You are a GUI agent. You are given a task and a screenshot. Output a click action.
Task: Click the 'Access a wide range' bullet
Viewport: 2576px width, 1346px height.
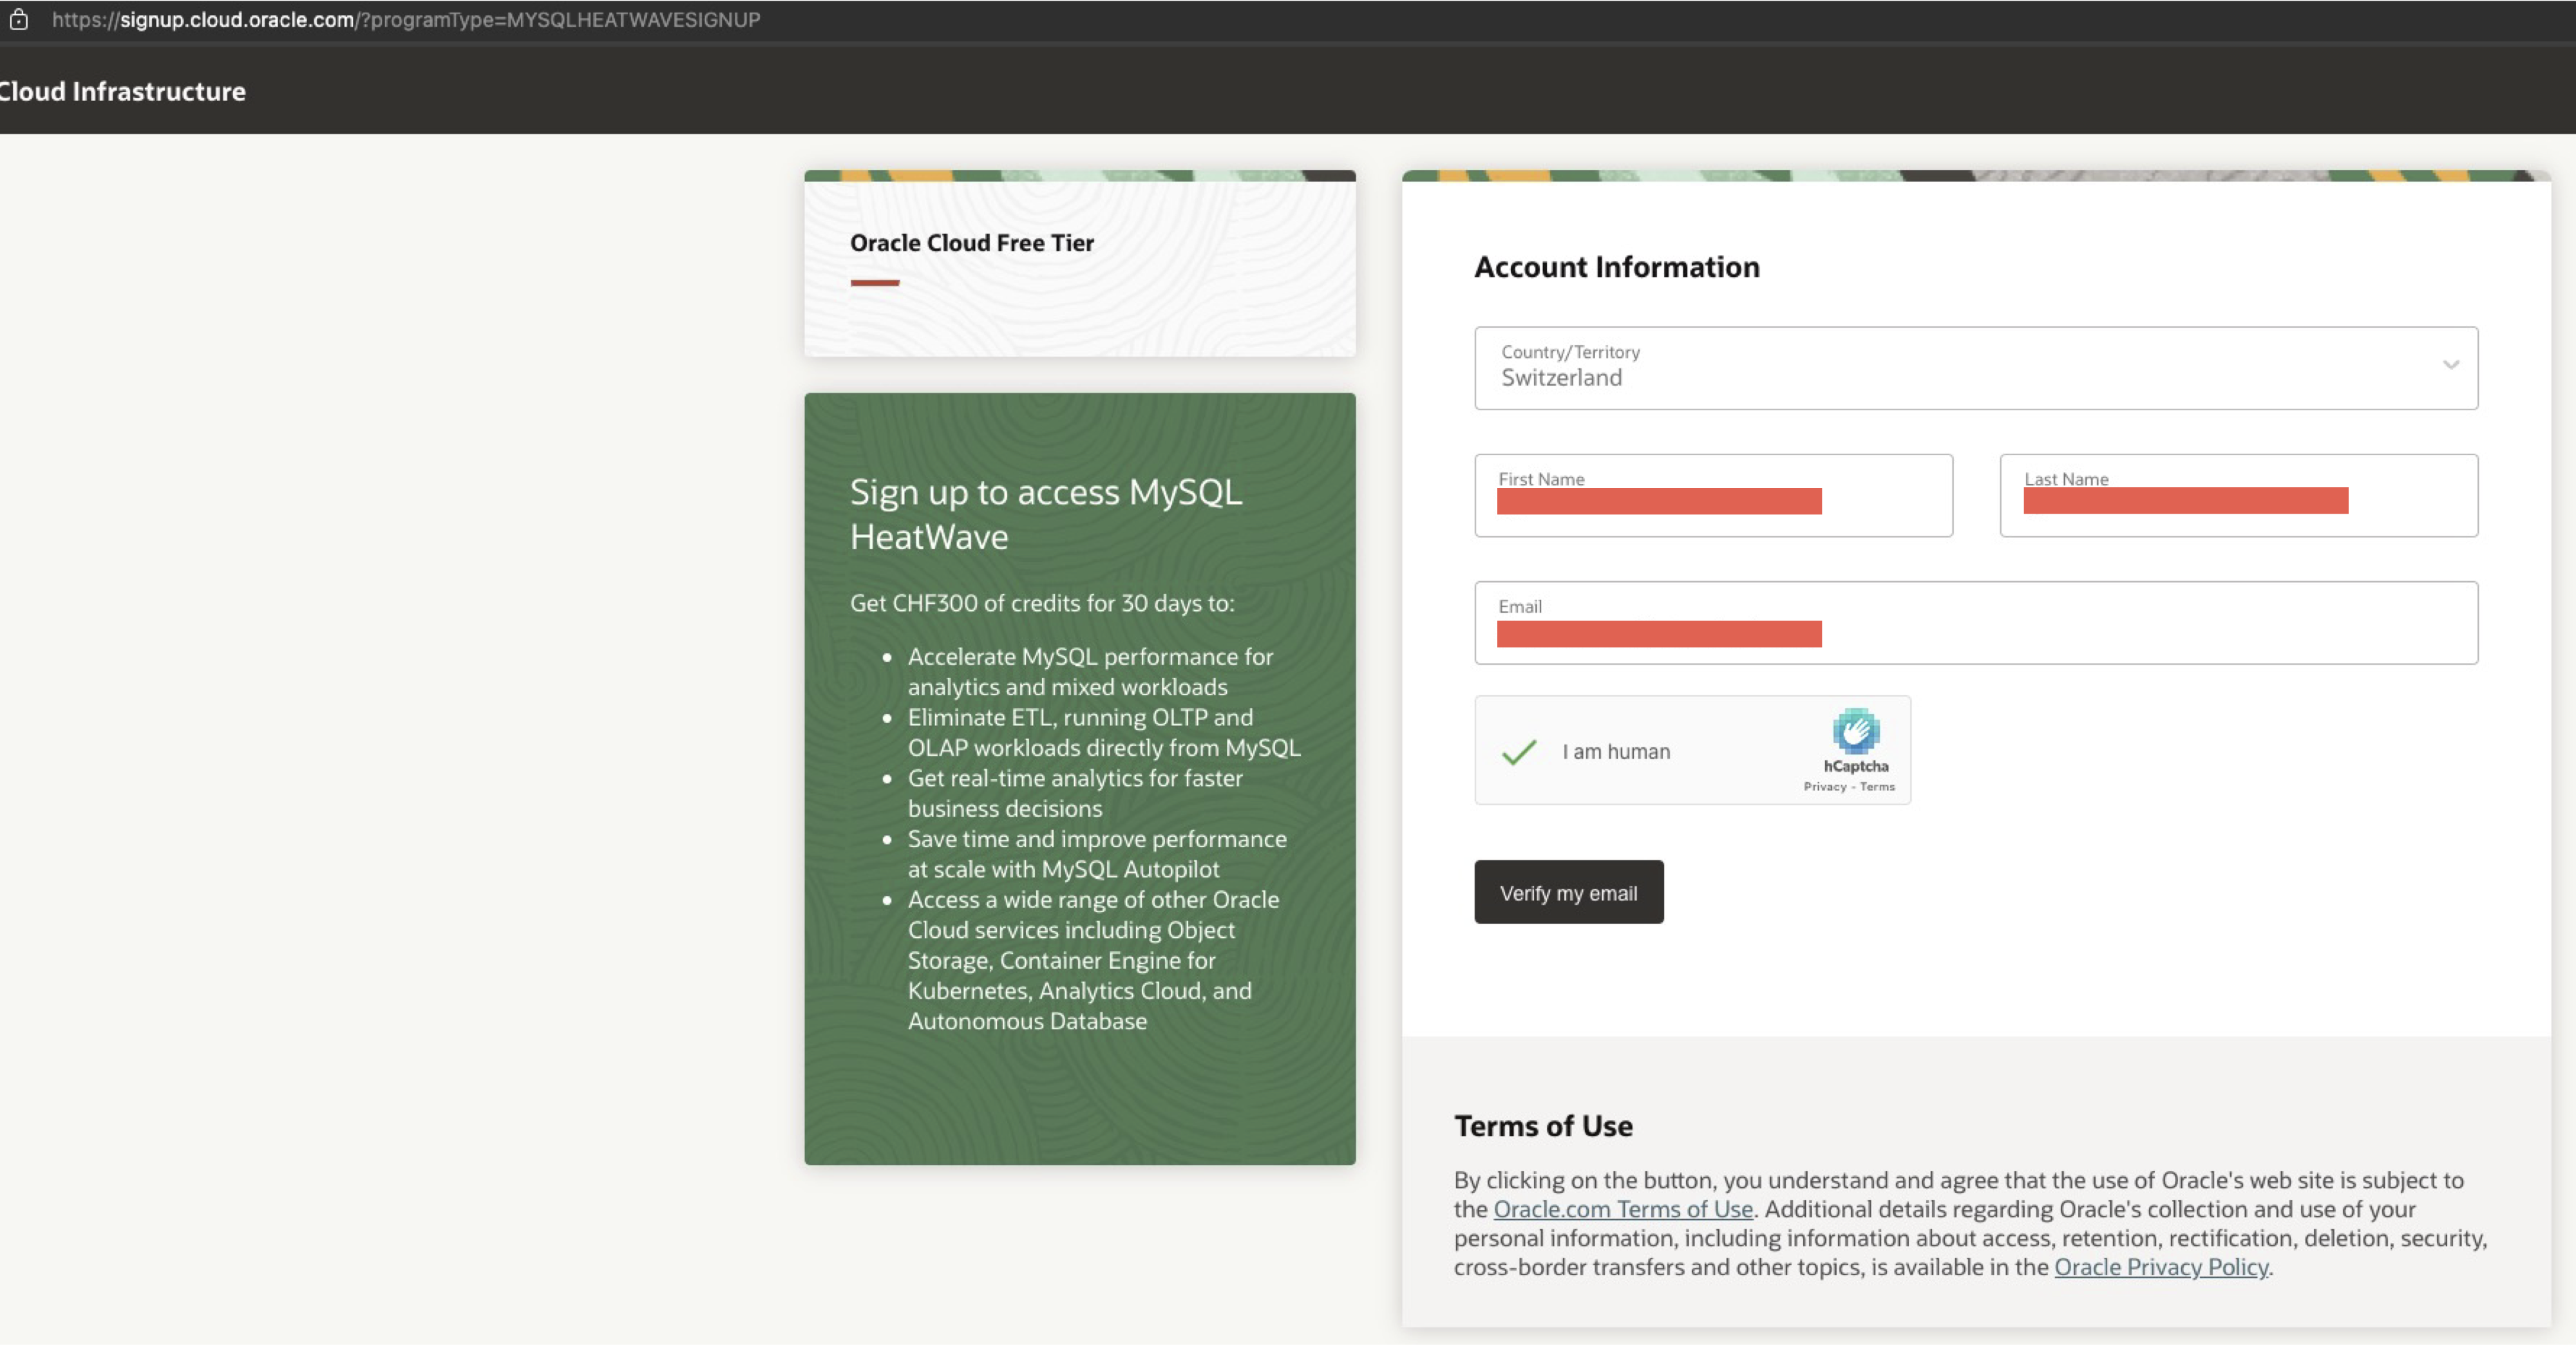tap(1093, 960)
